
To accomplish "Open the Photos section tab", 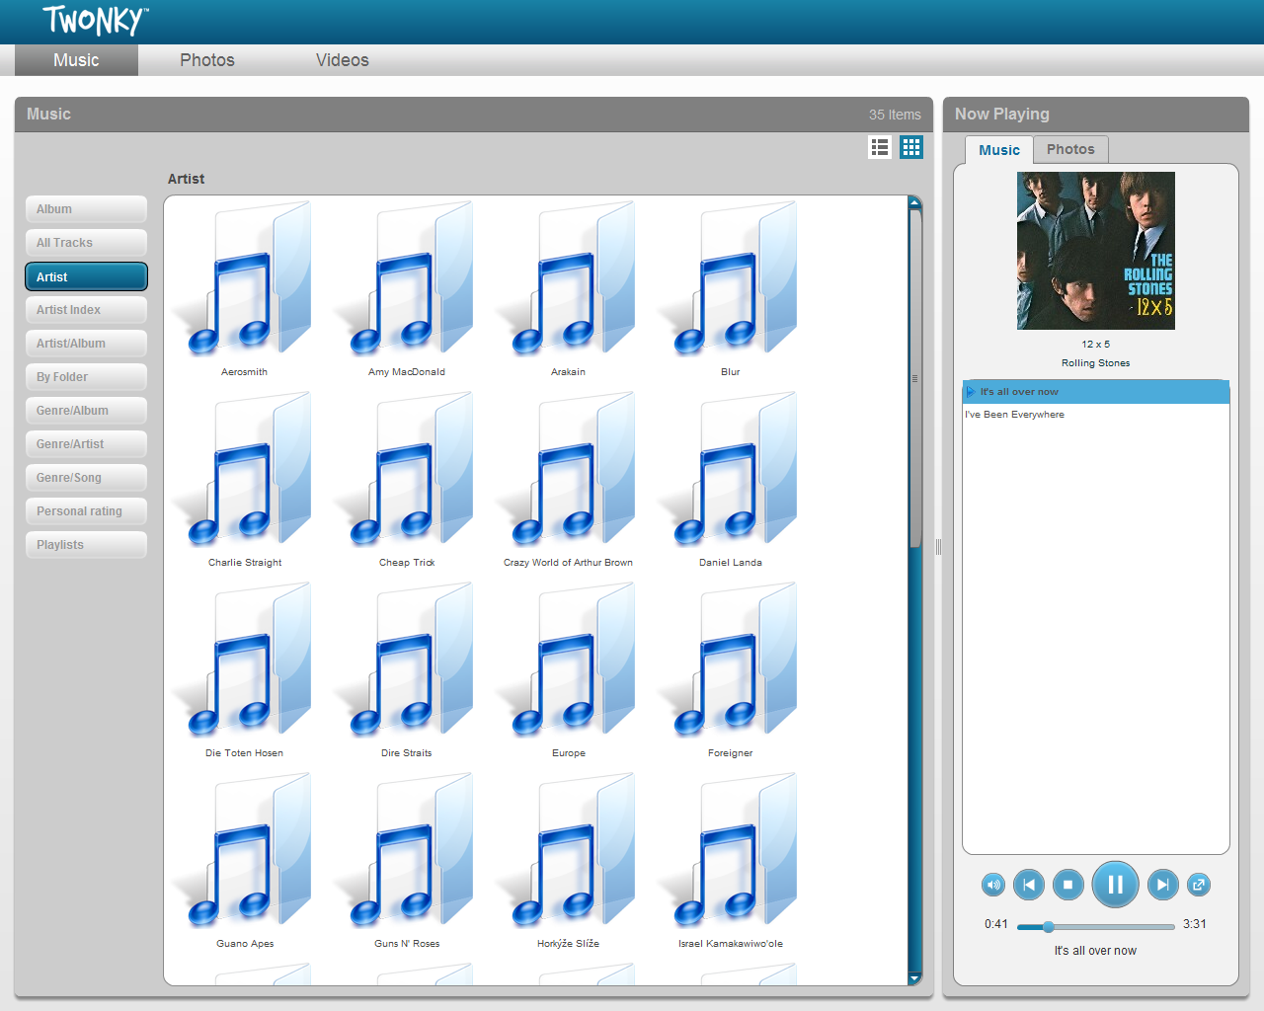I will [x=207, y=60].
